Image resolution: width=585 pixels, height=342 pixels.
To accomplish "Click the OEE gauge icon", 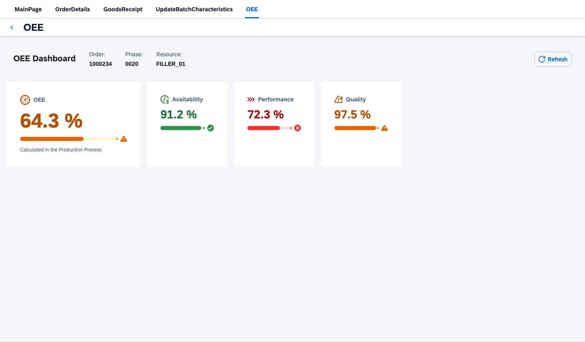I will [x=25, y=100].
